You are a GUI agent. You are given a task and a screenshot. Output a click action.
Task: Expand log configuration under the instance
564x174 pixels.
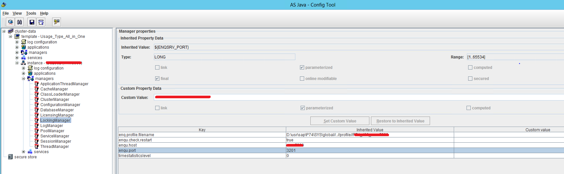point(23,68)
